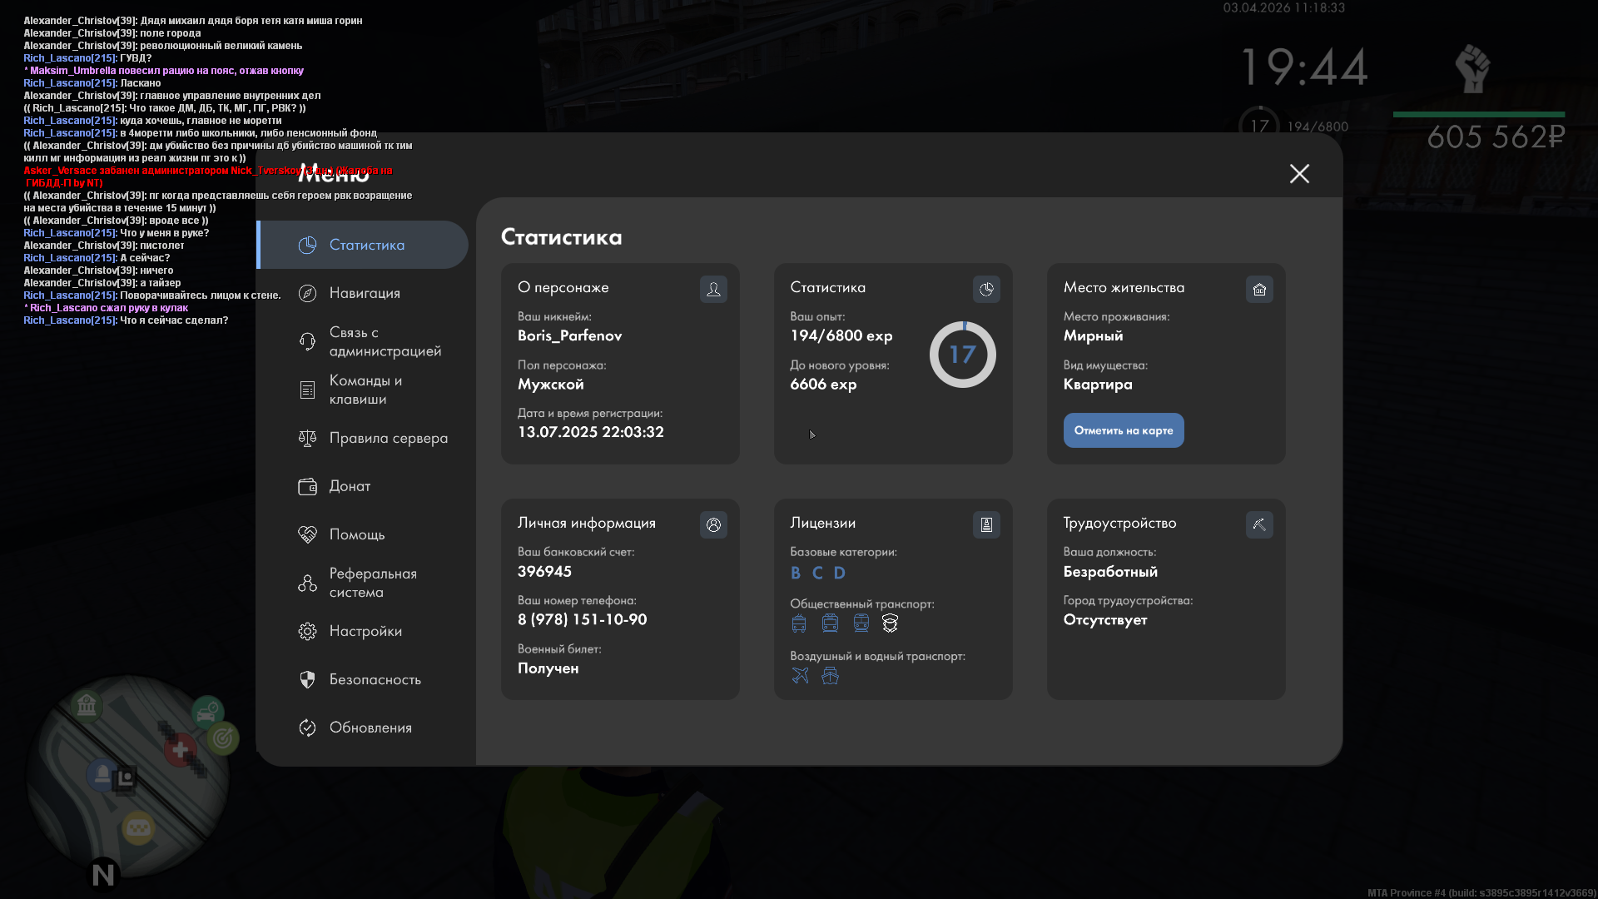Viewport: 1598px width, 899px height.
Task: Click the taxi marker on the minimap
Action: point(138,828)
